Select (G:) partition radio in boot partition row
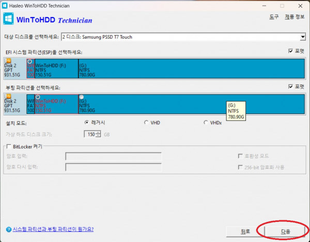This screenshot has height=242, width=310. [x=82, y=97]
